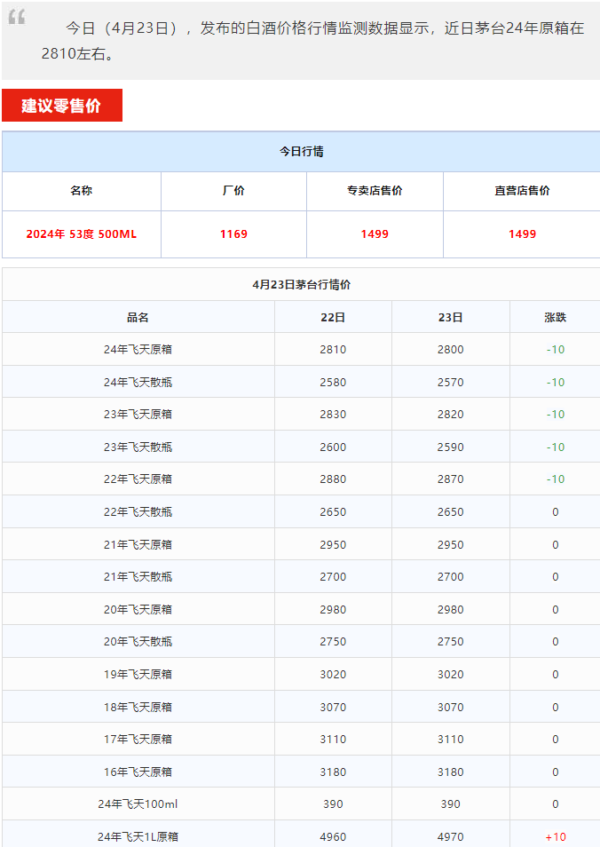The width and height of the screenshot is (600, 847).
Task: Click the factory price value 1169
Action: [233, 234]
